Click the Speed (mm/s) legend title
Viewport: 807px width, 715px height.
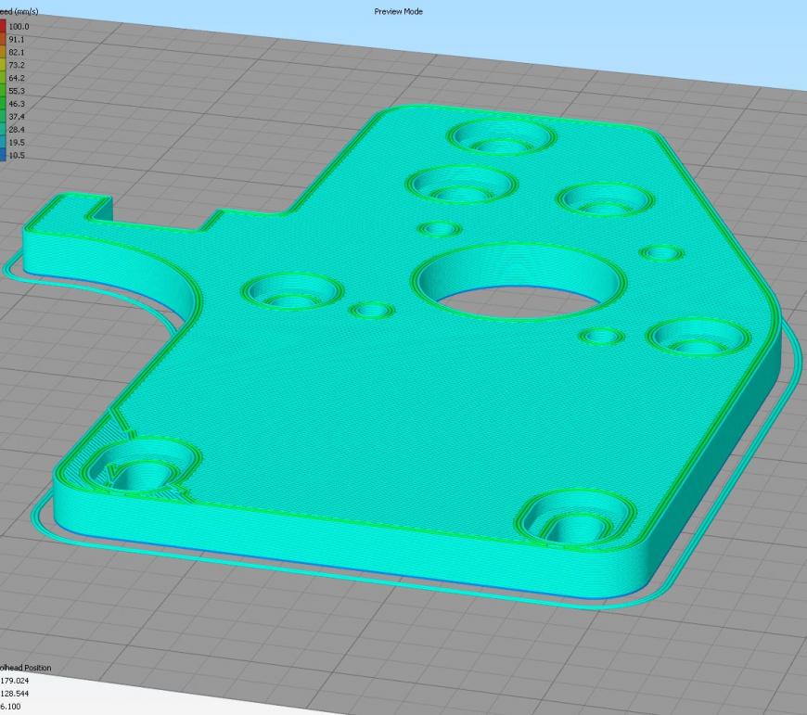pos(19,11)
